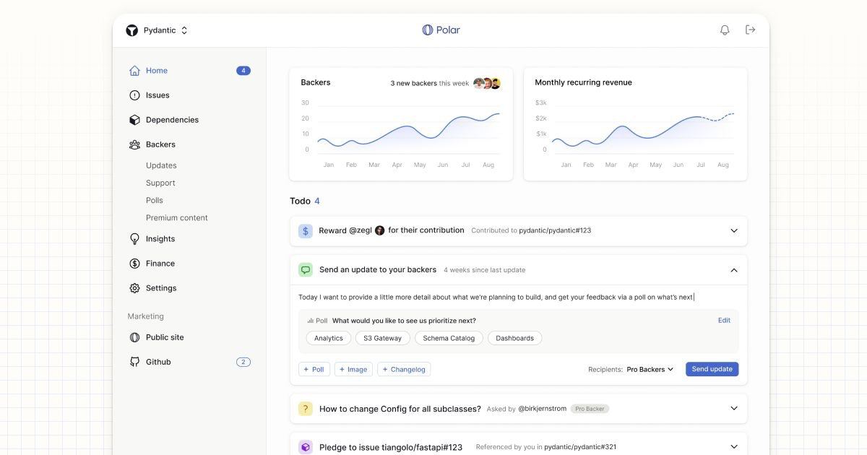
Task: Click the logout icon in header
Action: point(751,30)
